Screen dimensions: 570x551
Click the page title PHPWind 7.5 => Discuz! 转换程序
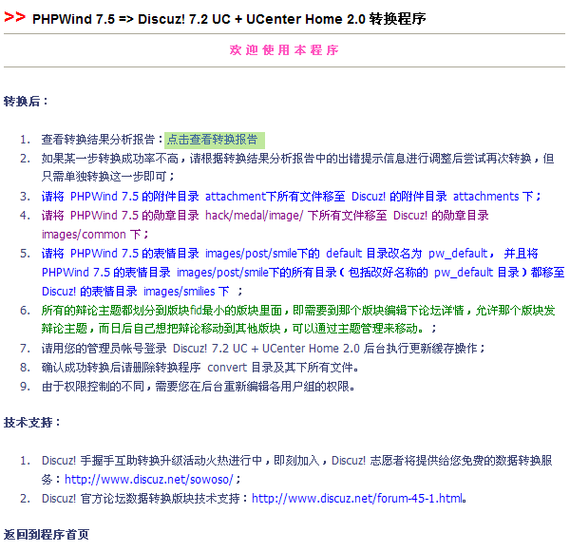[x=229, y=19]
